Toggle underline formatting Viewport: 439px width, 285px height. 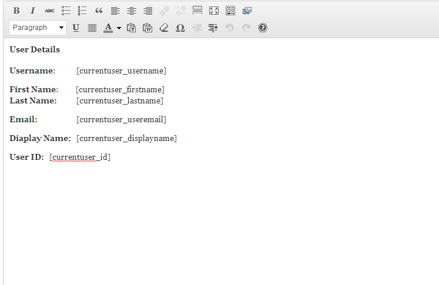(x=76, y=28)
